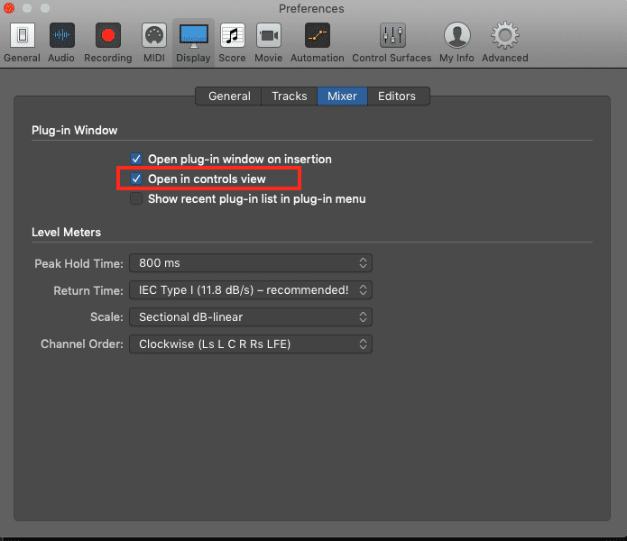Select the Display monitor icon

point(194,35)
